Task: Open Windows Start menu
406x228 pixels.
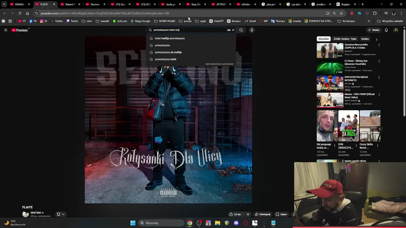Action: coord(133,223)
